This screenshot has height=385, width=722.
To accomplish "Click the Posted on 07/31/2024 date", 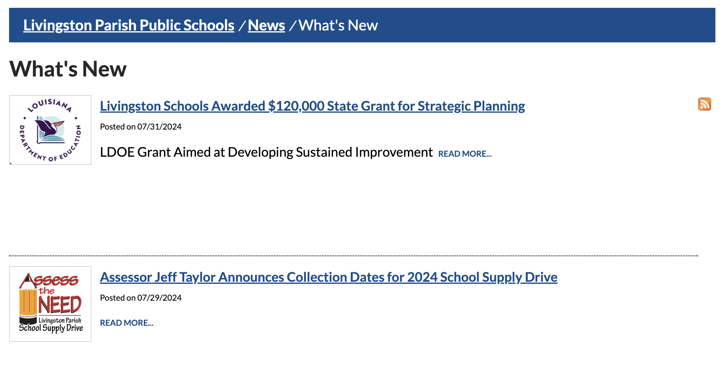I will [x=141, y=127].
